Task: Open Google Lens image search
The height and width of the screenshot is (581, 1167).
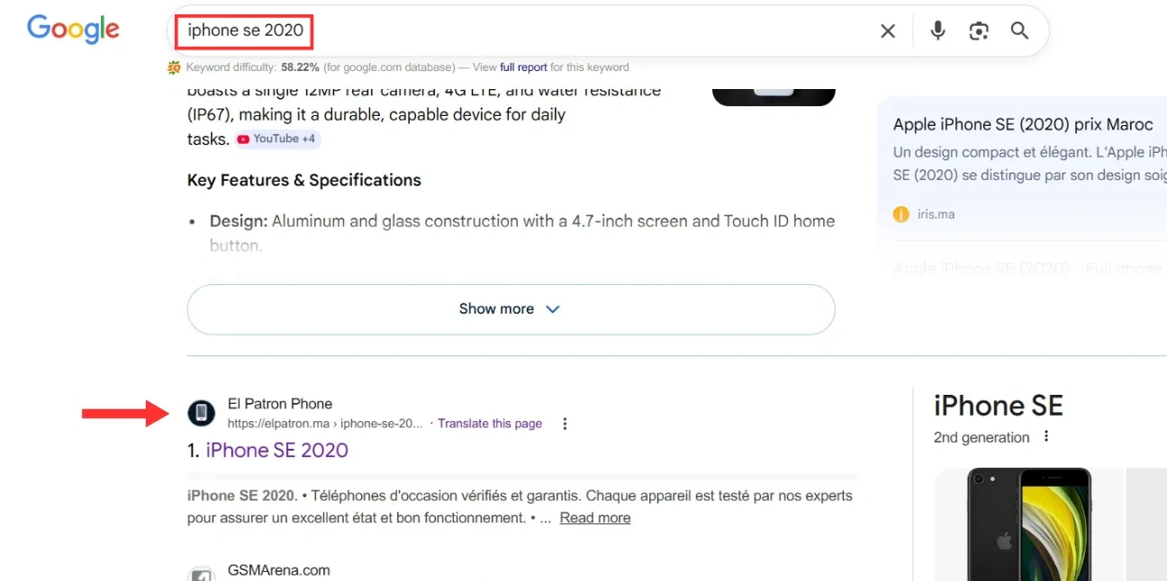Action: pyautogui.click(x=979, y=31)
